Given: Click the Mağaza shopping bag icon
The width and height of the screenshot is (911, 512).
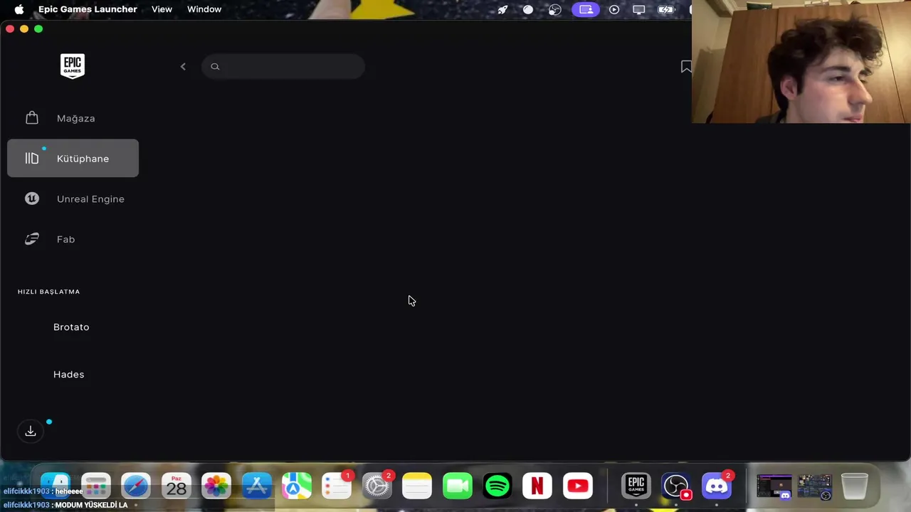Looking at the screenshot, I should pos(32,118).
